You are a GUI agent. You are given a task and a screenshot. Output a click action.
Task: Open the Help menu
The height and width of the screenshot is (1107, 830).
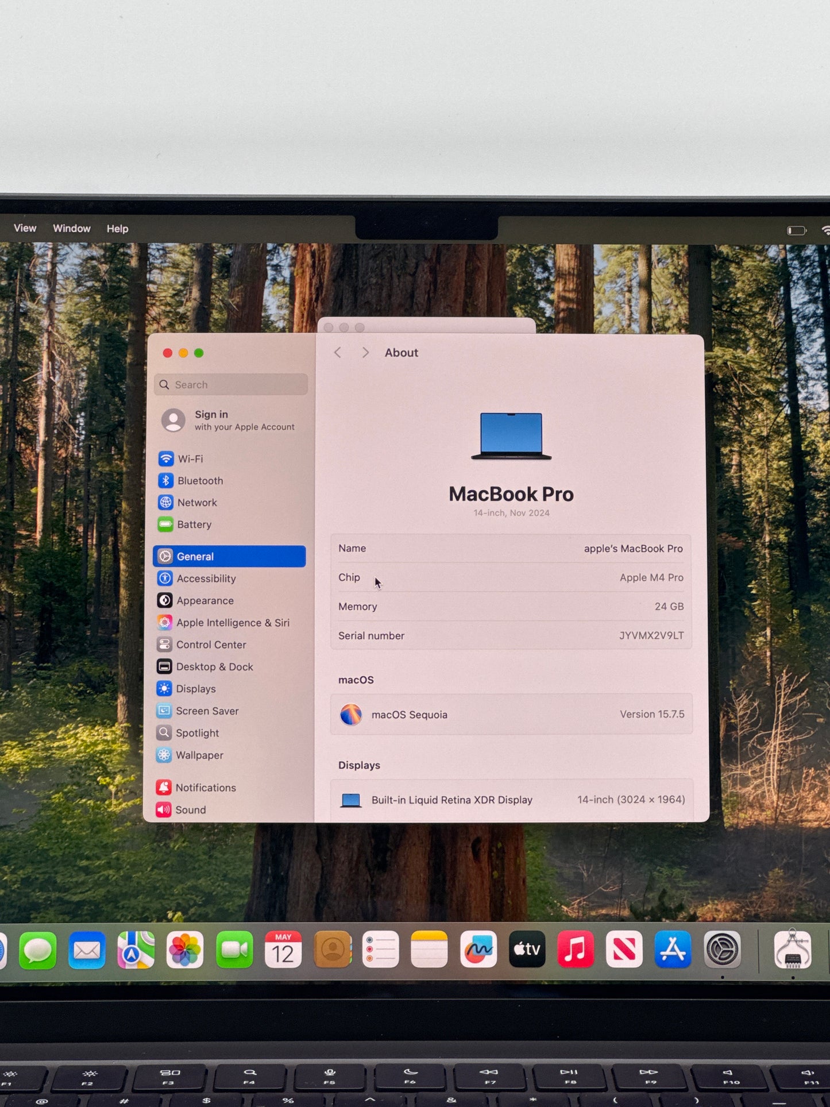pos(118,229)
